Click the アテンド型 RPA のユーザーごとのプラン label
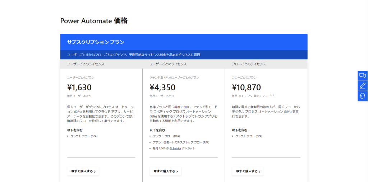The image size is (368, 182). (x=174, y=77)
